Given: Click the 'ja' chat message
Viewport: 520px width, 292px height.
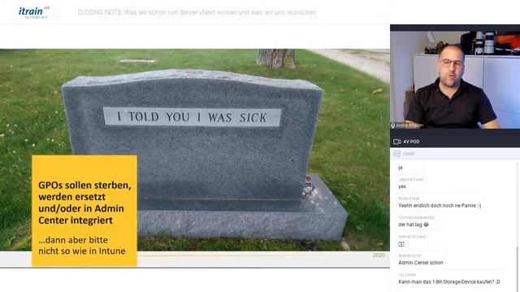Looking at the screenshot, I should [401, 168].
